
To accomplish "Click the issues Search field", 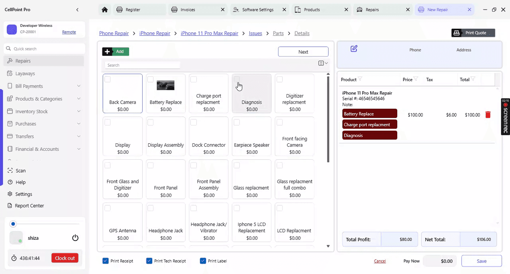I will pyautogui.click(x=142, y=65).
